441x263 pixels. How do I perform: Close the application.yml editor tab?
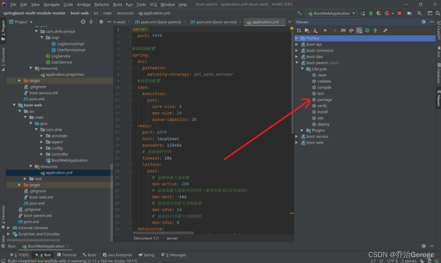[x=282, y=22]
